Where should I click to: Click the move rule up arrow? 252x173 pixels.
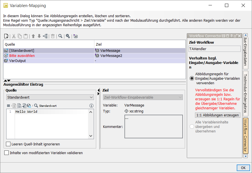click(33, 36)
